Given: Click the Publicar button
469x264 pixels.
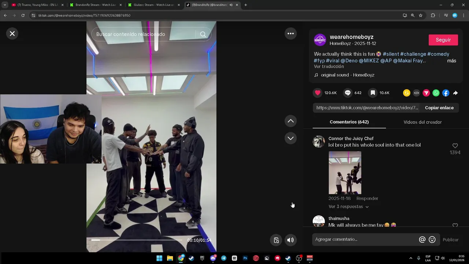Looking at the screenshot, I should point(450,240).
